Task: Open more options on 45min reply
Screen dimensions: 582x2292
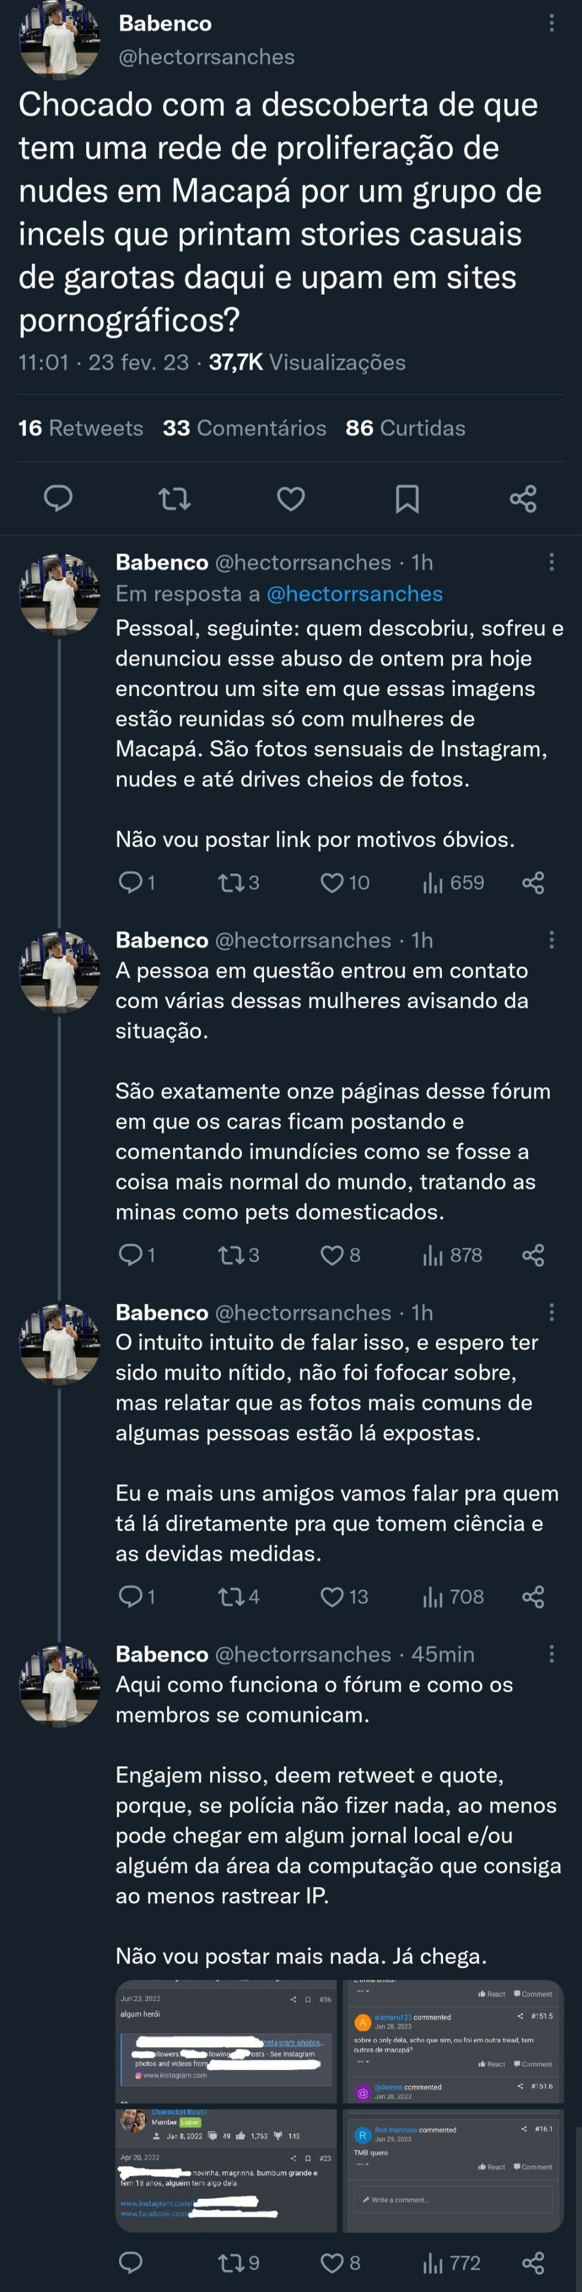Action: pyautogui.click(x=551, y=1653)
